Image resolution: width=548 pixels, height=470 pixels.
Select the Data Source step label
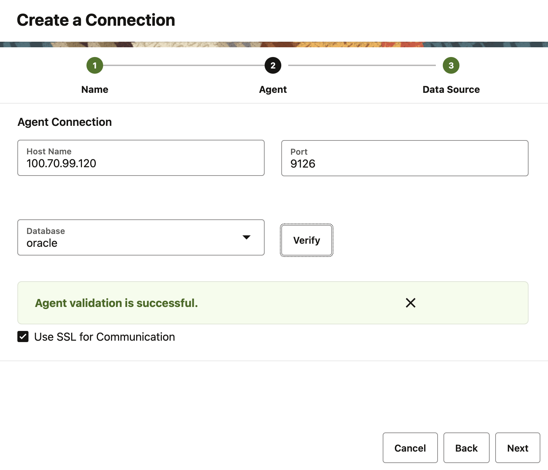coord(451,90)
